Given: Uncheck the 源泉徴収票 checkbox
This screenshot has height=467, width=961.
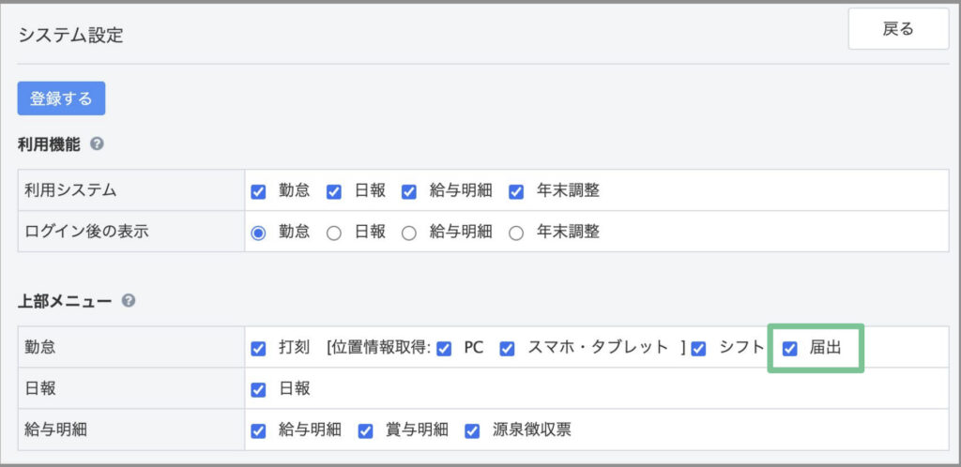Looking at the screenshot, I should coord(472,430).
